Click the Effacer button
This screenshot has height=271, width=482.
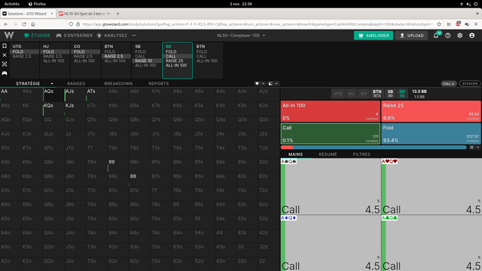(469, 84)
